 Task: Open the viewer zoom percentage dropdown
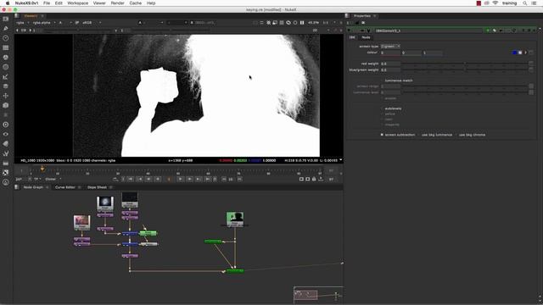pos(313,23)
